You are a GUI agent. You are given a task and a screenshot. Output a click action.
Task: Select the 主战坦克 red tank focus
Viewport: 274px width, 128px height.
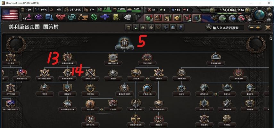pos(113,105)
